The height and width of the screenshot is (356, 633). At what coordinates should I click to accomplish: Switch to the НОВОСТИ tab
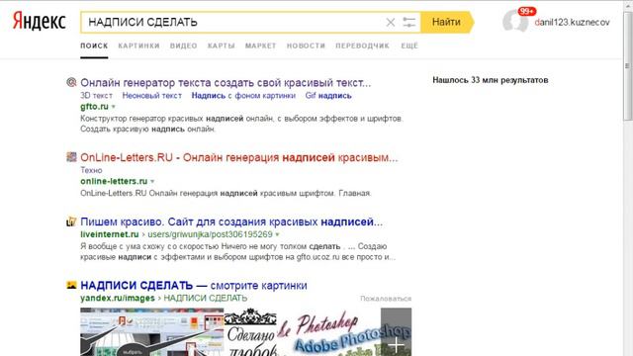306,45
